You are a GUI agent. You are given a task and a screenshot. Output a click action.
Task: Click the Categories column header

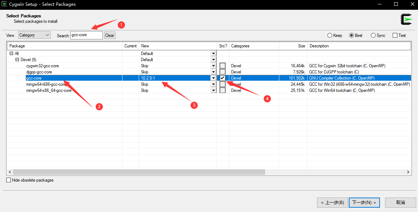254,46
